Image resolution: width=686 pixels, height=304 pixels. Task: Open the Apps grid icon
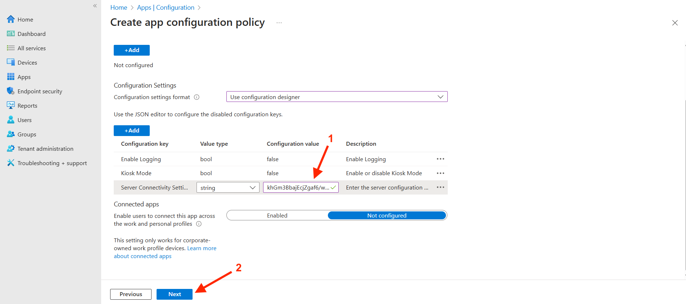[11, 77]
